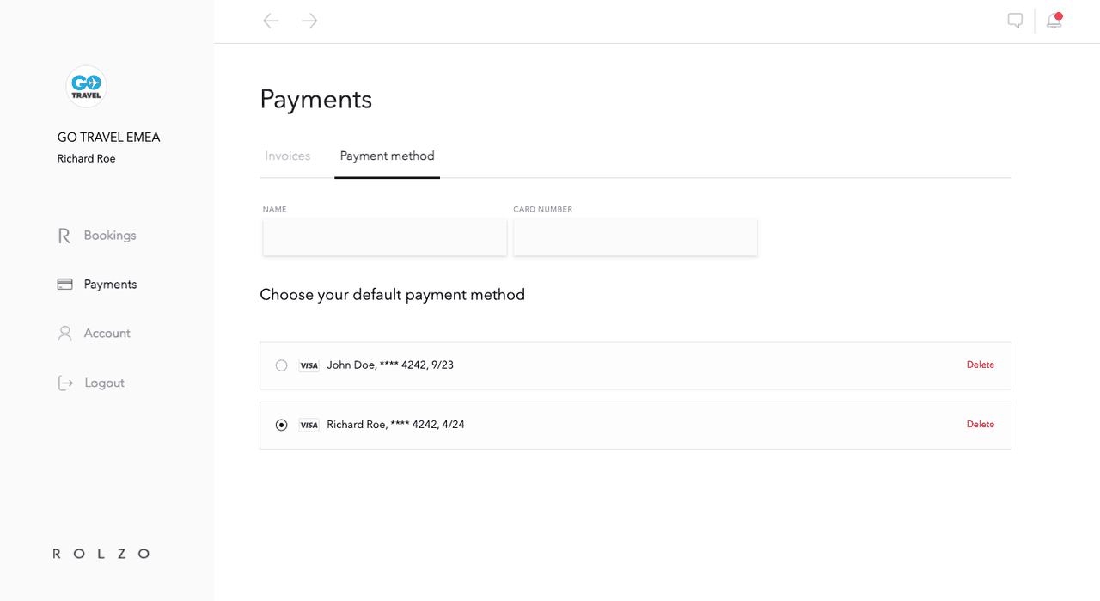The height and width of the screenshot is (601, 1100).
Task: Open the chat messages icon
Action: [x=1015, y=21]
